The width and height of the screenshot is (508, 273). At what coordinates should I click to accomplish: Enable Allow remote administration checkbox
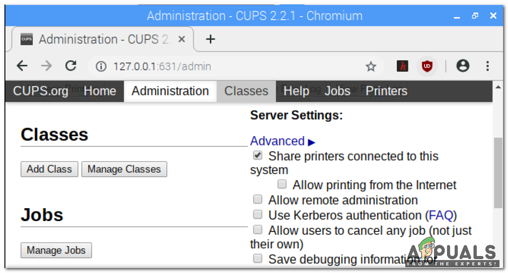258,199
